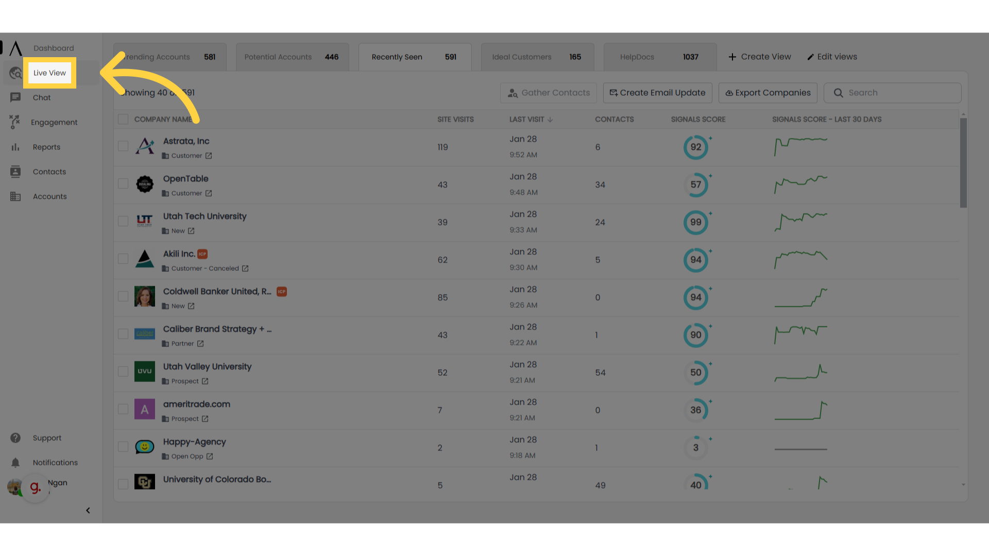Click the scrollbar down arrow
989x556 pixels.
tap(963, 484)
